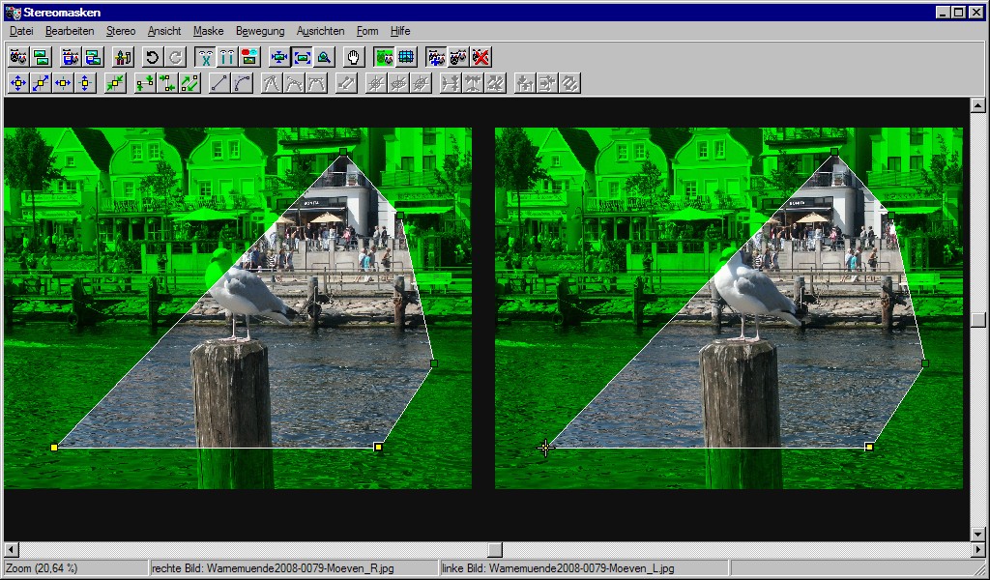This screenshot has width=990, height=580.
Task: Toggle the fit-to-window view button
Action: pyautogui.click(x=302, y=57)
